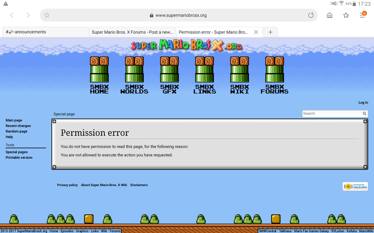Select the Special page tab
The width and height of the screenshot is (374, 233).
point(64,114)
